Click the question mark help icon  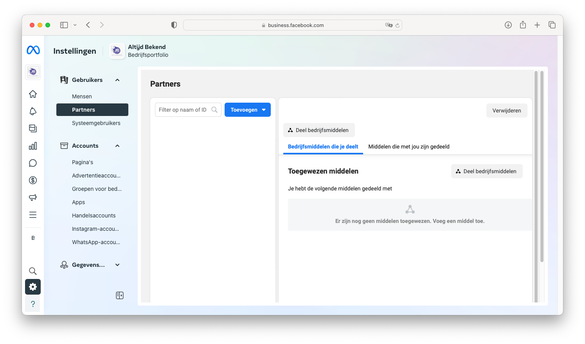point(33,304)
